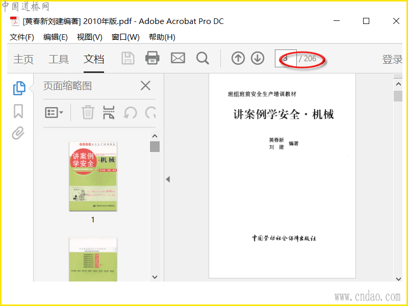
Task: Click the thumbnail scrollbar thumb
Action: [155, 146]
